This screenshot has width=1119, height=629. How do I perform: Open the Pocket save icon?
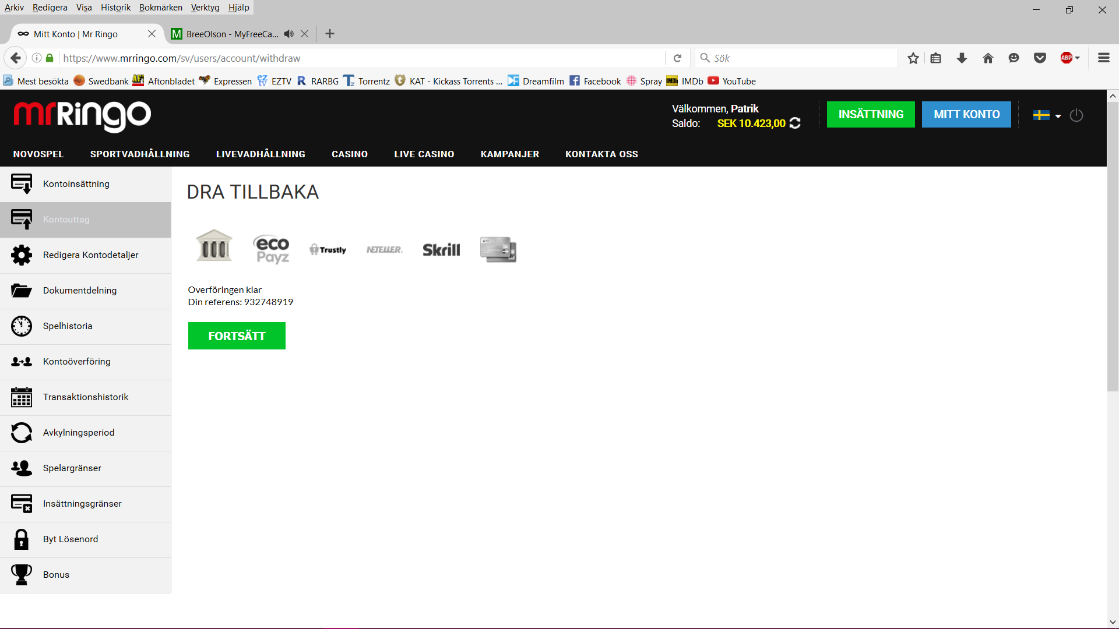click(1040, 58)
